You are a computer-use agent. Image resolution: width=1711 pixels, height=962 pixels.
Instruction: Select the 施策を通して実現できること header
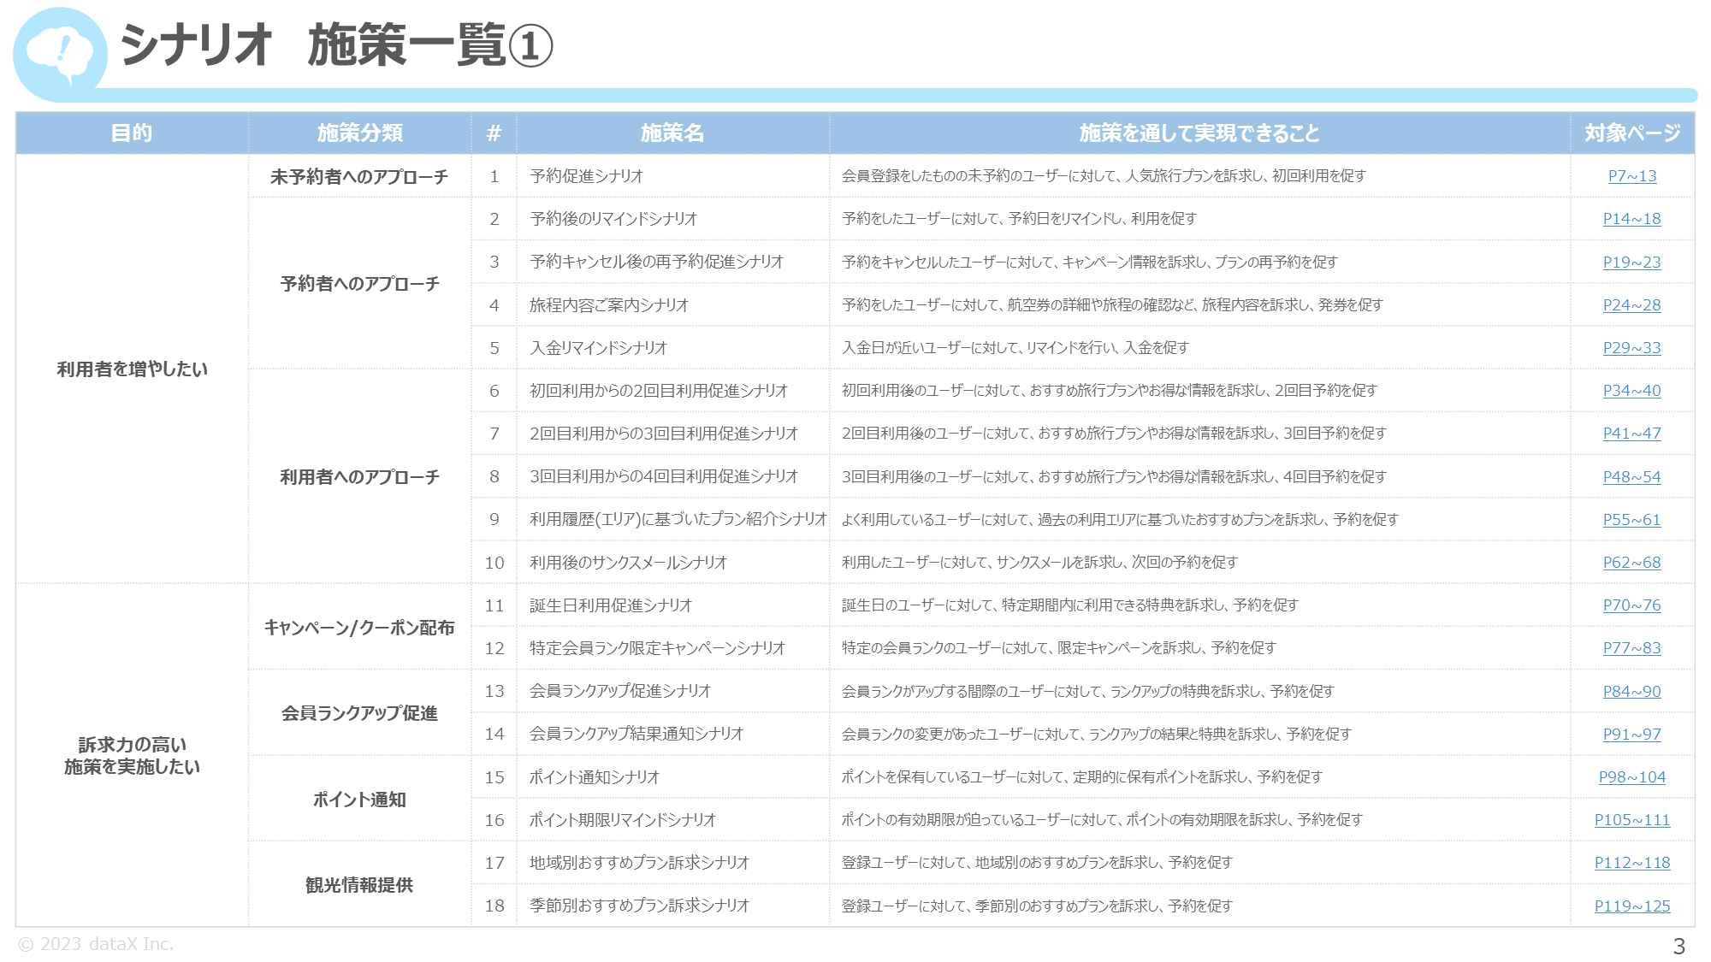tap(1199, 133)
